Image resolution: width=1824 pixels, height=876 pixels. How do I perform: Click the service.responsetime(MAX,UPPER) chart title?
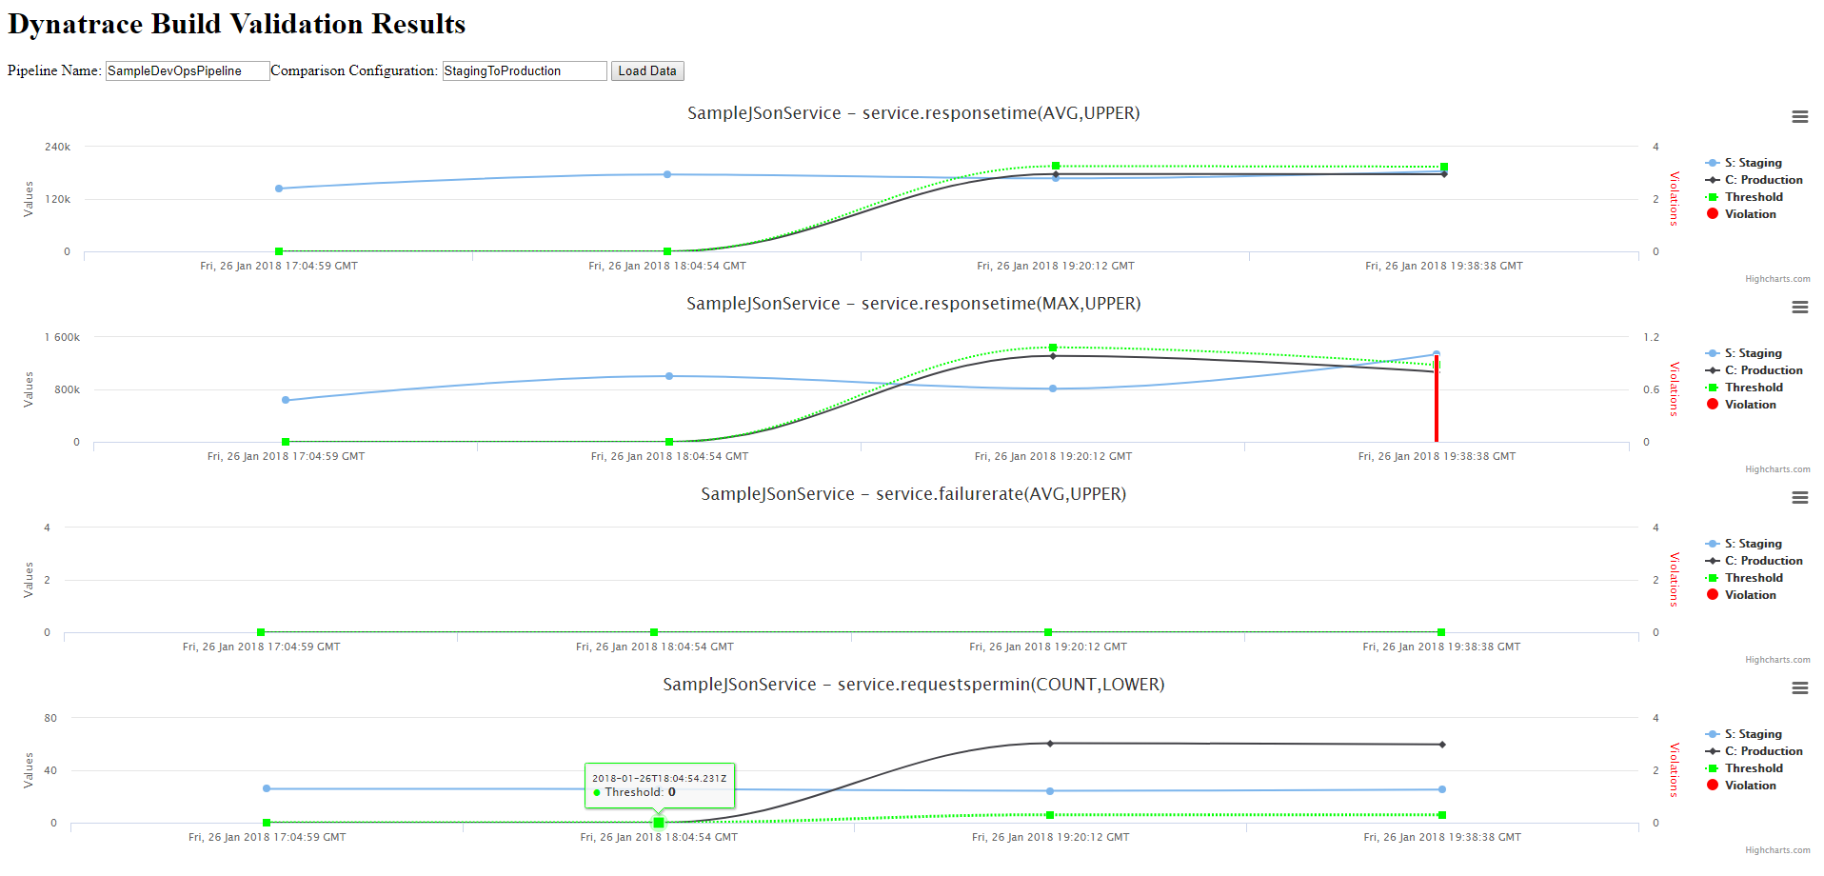point(914,304)
